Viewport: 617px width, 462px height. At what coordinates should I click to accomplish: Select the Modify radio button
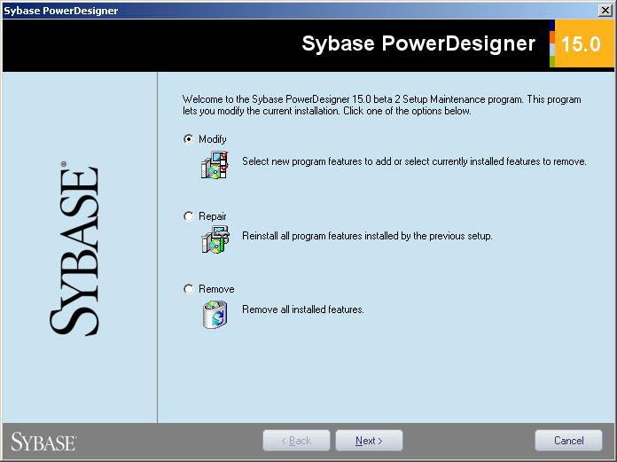coord(189,139)
